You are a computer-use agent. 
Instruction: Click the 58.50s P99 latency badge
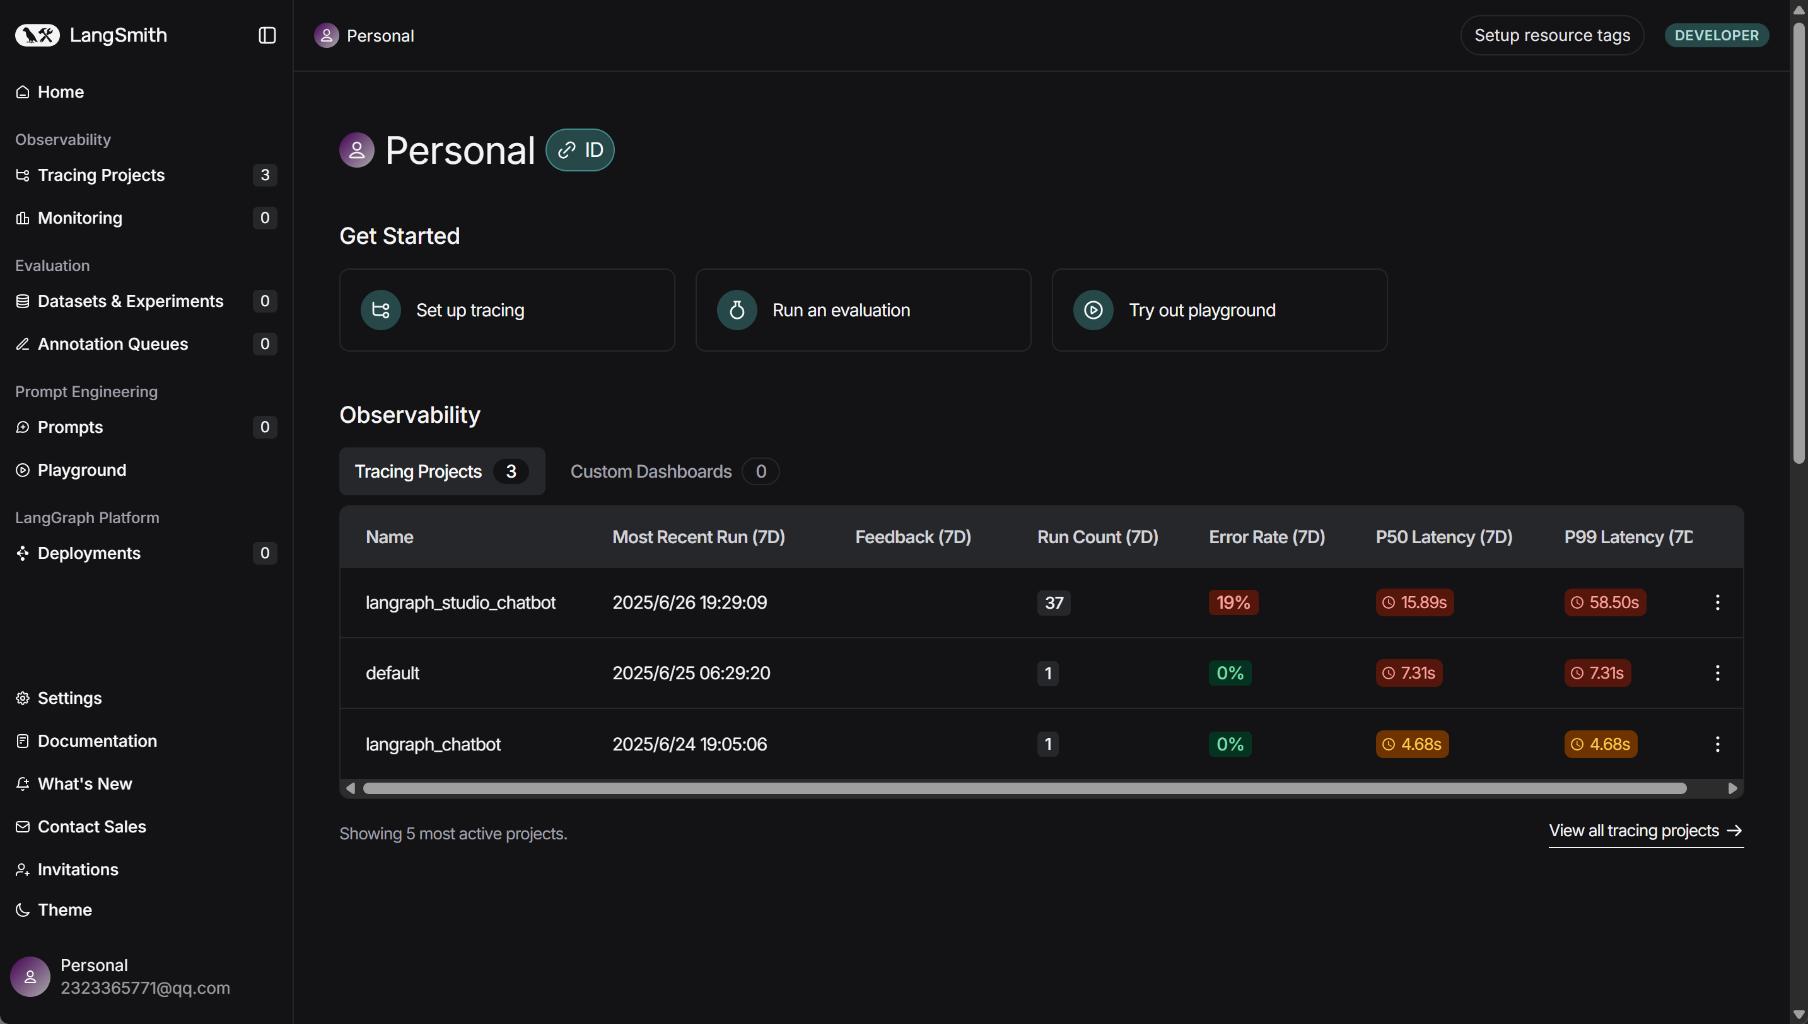point(1604,602)
